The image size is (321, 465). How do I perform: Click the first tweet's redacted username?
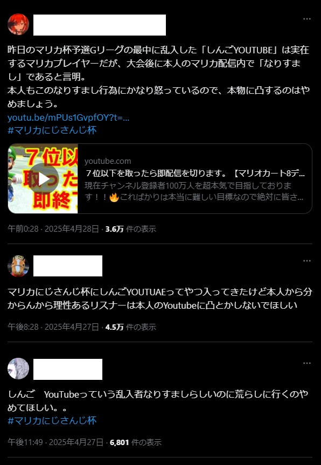[x=100, y=25]
